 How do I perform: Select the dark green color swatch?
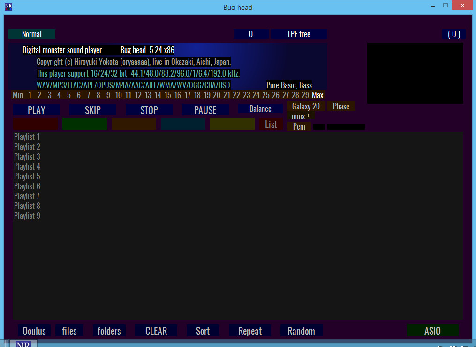tap(85, 124)
